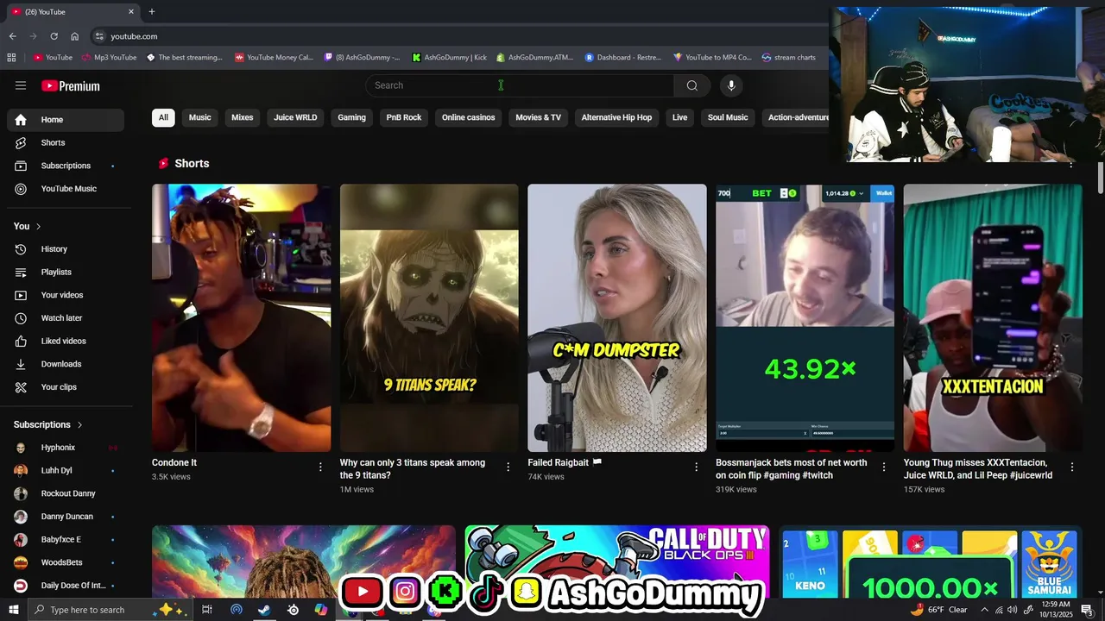Open options menu for Condone It short
The height and width of the screenshot is (621, 1105).
click(320, 467)
